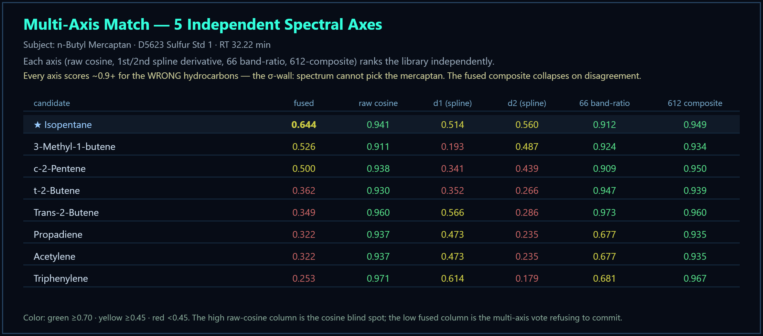The height and width of the screenshot is (336, 763).
Task: Select the Acetylene candidate name
Action: pos(54,257)
